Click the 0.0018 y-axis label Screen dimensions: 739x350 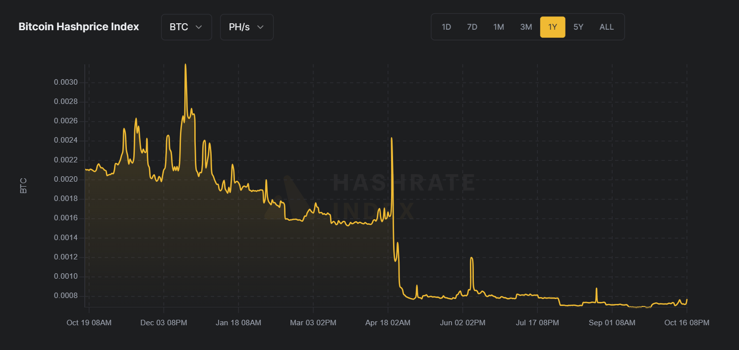(66, 199)
